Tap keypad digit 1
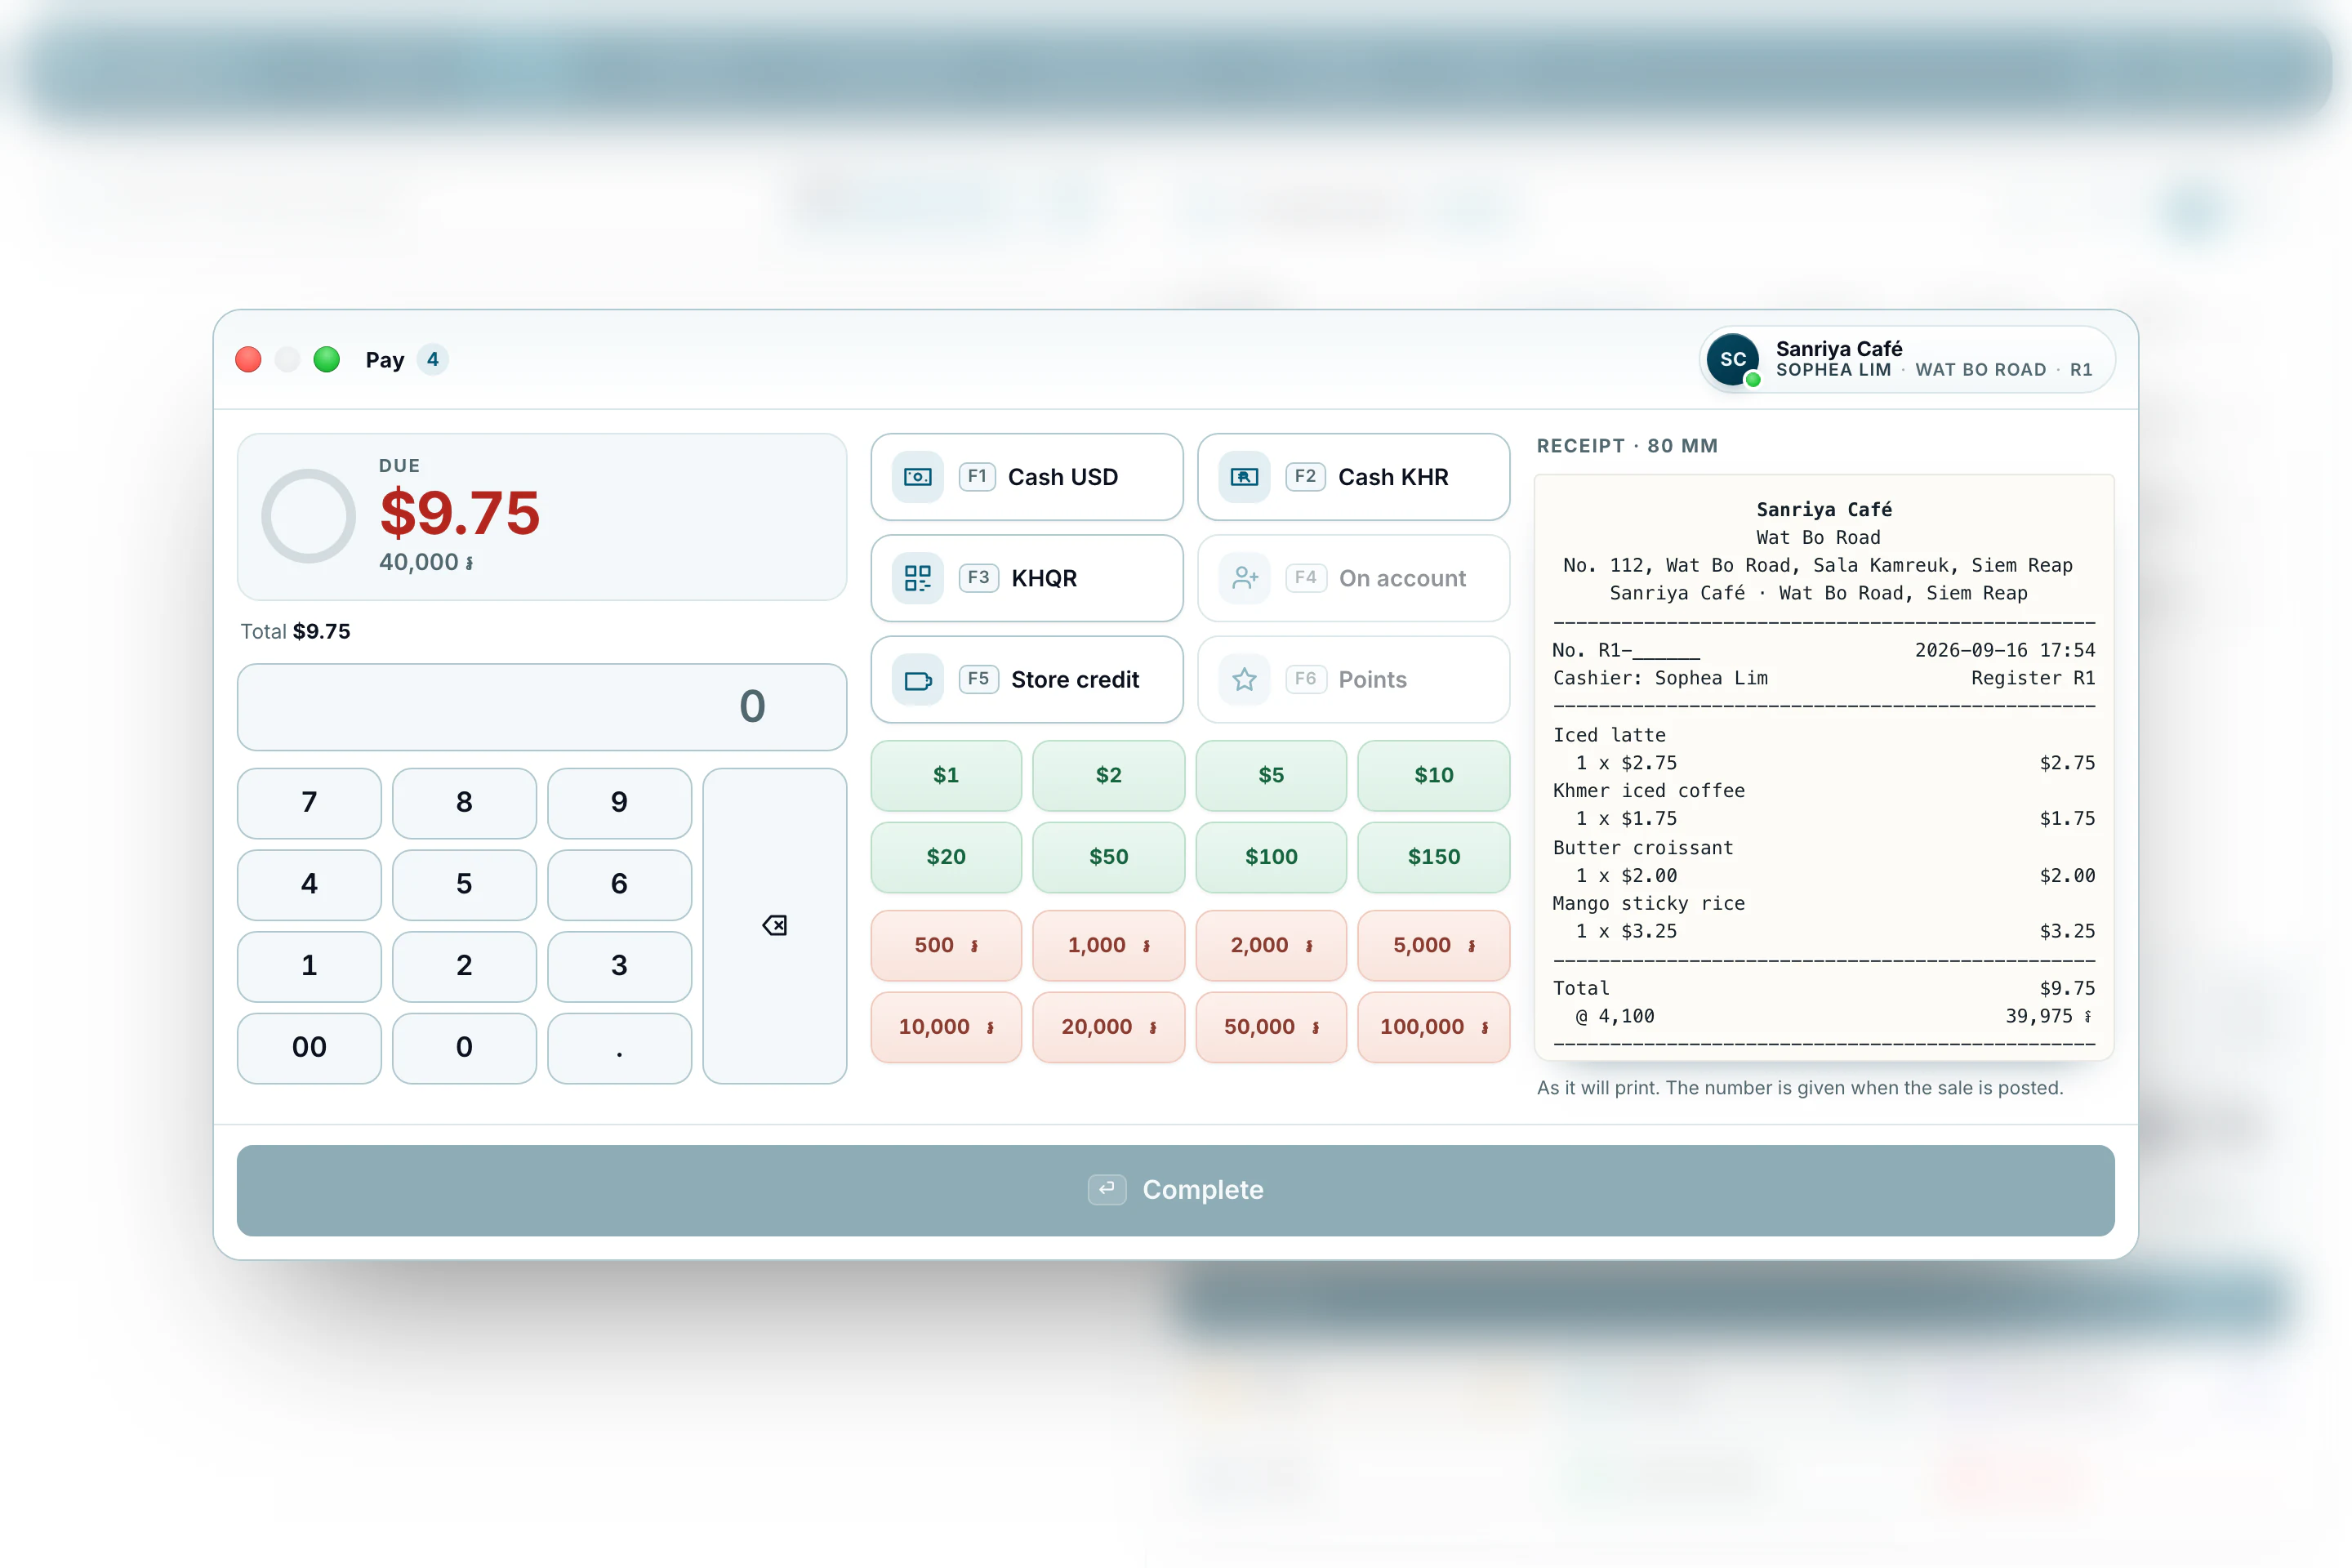2352x1568 pixels. click(309, 966)
